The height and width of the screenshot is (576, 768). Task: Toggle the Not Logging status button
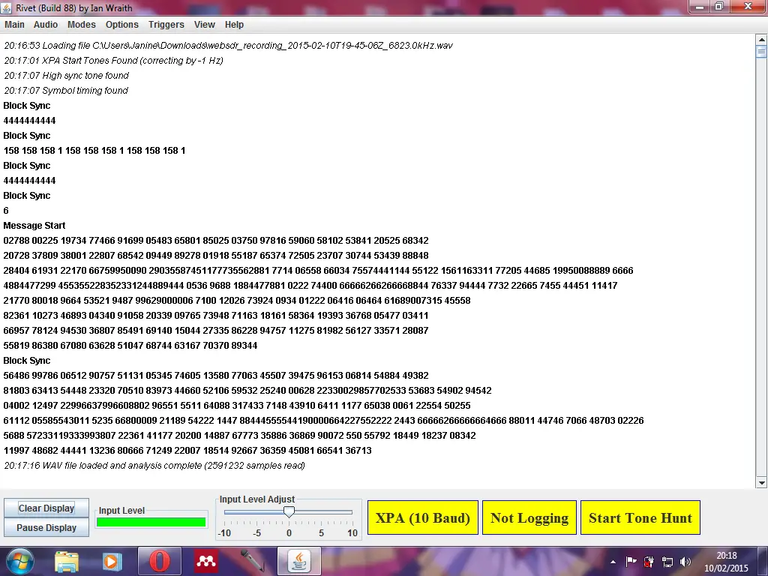(x=529, y=517)
